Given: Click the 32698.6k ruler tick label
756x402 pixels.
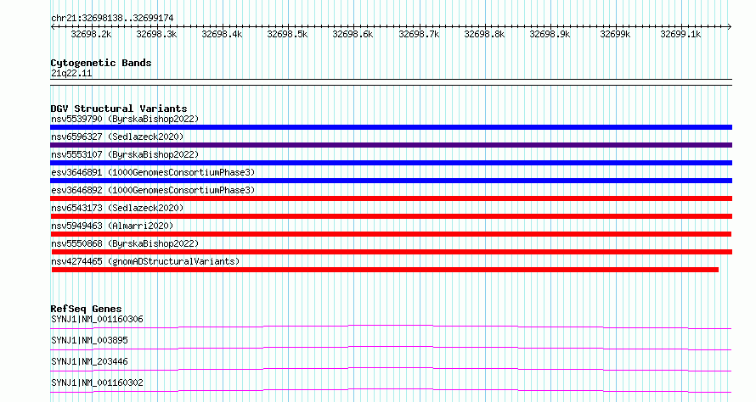Looking at the screenshot, I should pos(353,34).
